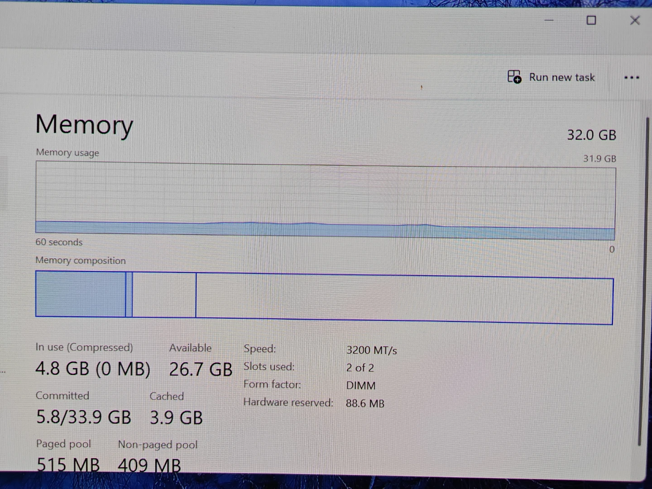The image size is (652, 489).
Task: Click the Committed value 5.8/33.9 GB
Action: point(84,417)
